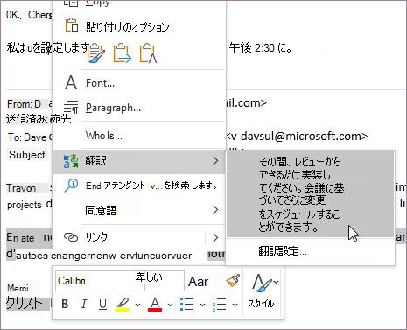Open the Font... dialog entry

[139, 83]
